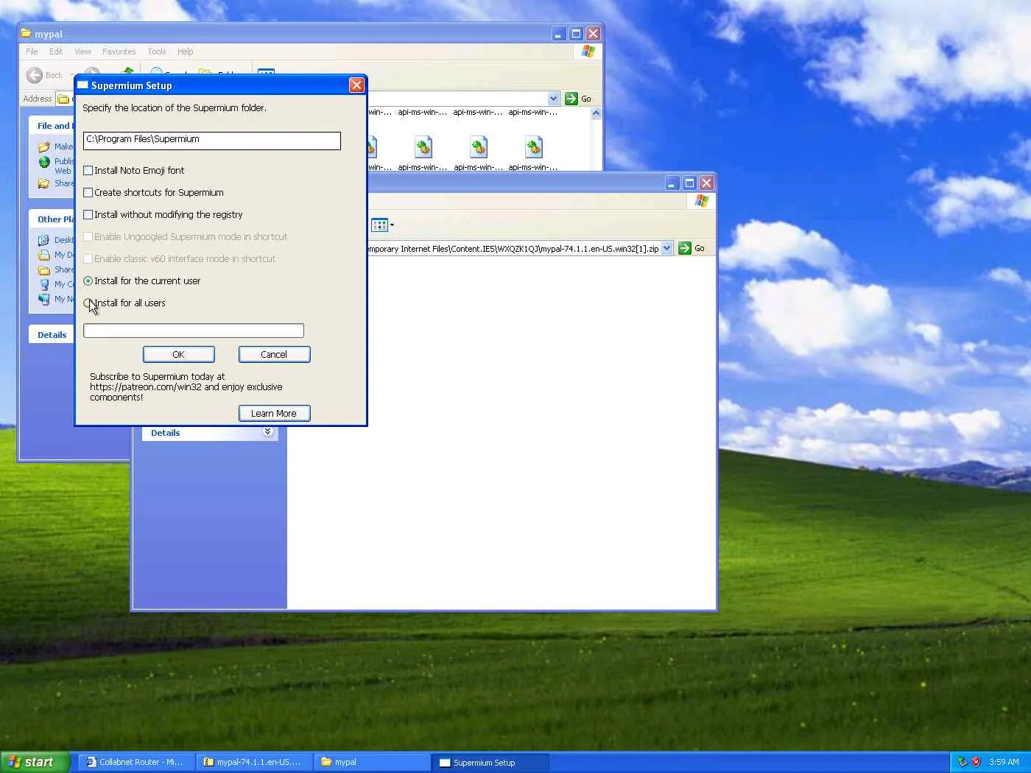The height and width of the screenshot is (773, 1031).
Task: Click the Supermium Setup title bar icon
Action: coord(82,85)
